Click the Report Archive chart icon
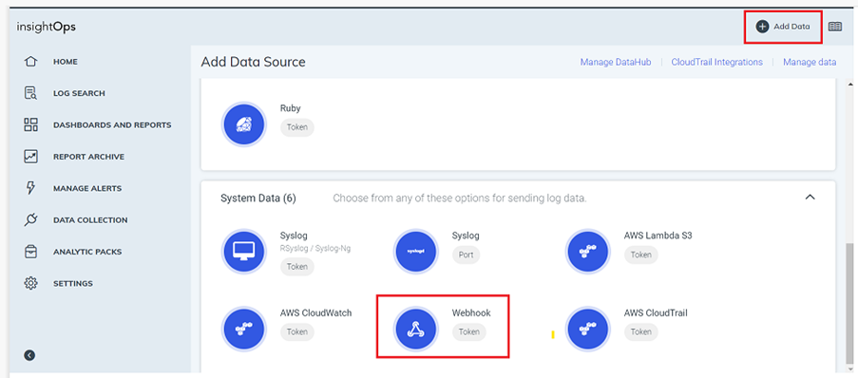Screen dimensions: 858x378 coord(30,157)
